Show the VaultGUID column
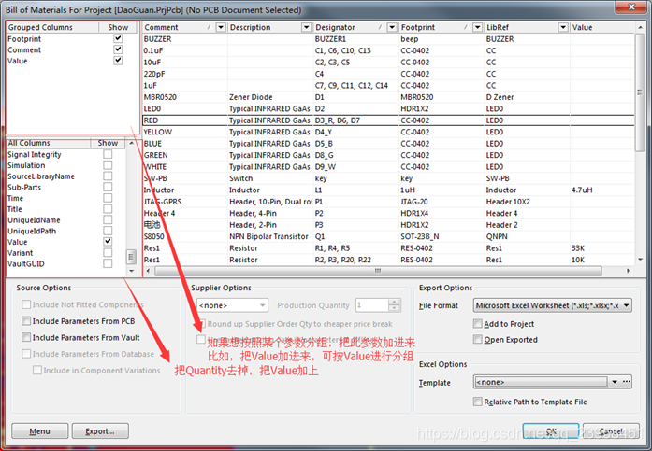 point(108,263)
